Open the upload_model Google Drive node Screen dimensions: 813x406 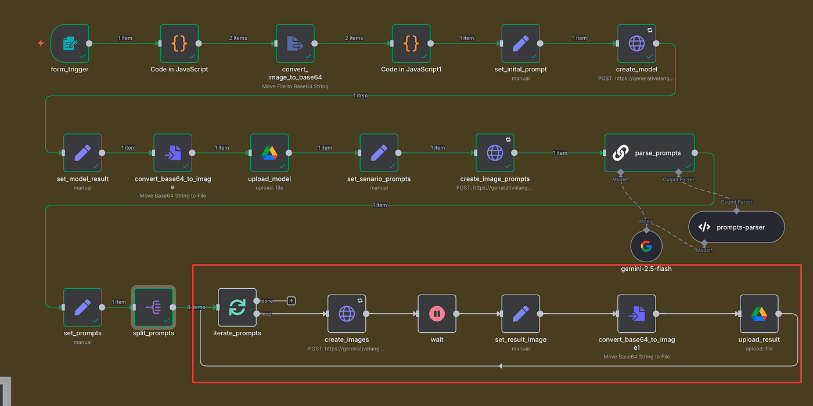point(269,153)
